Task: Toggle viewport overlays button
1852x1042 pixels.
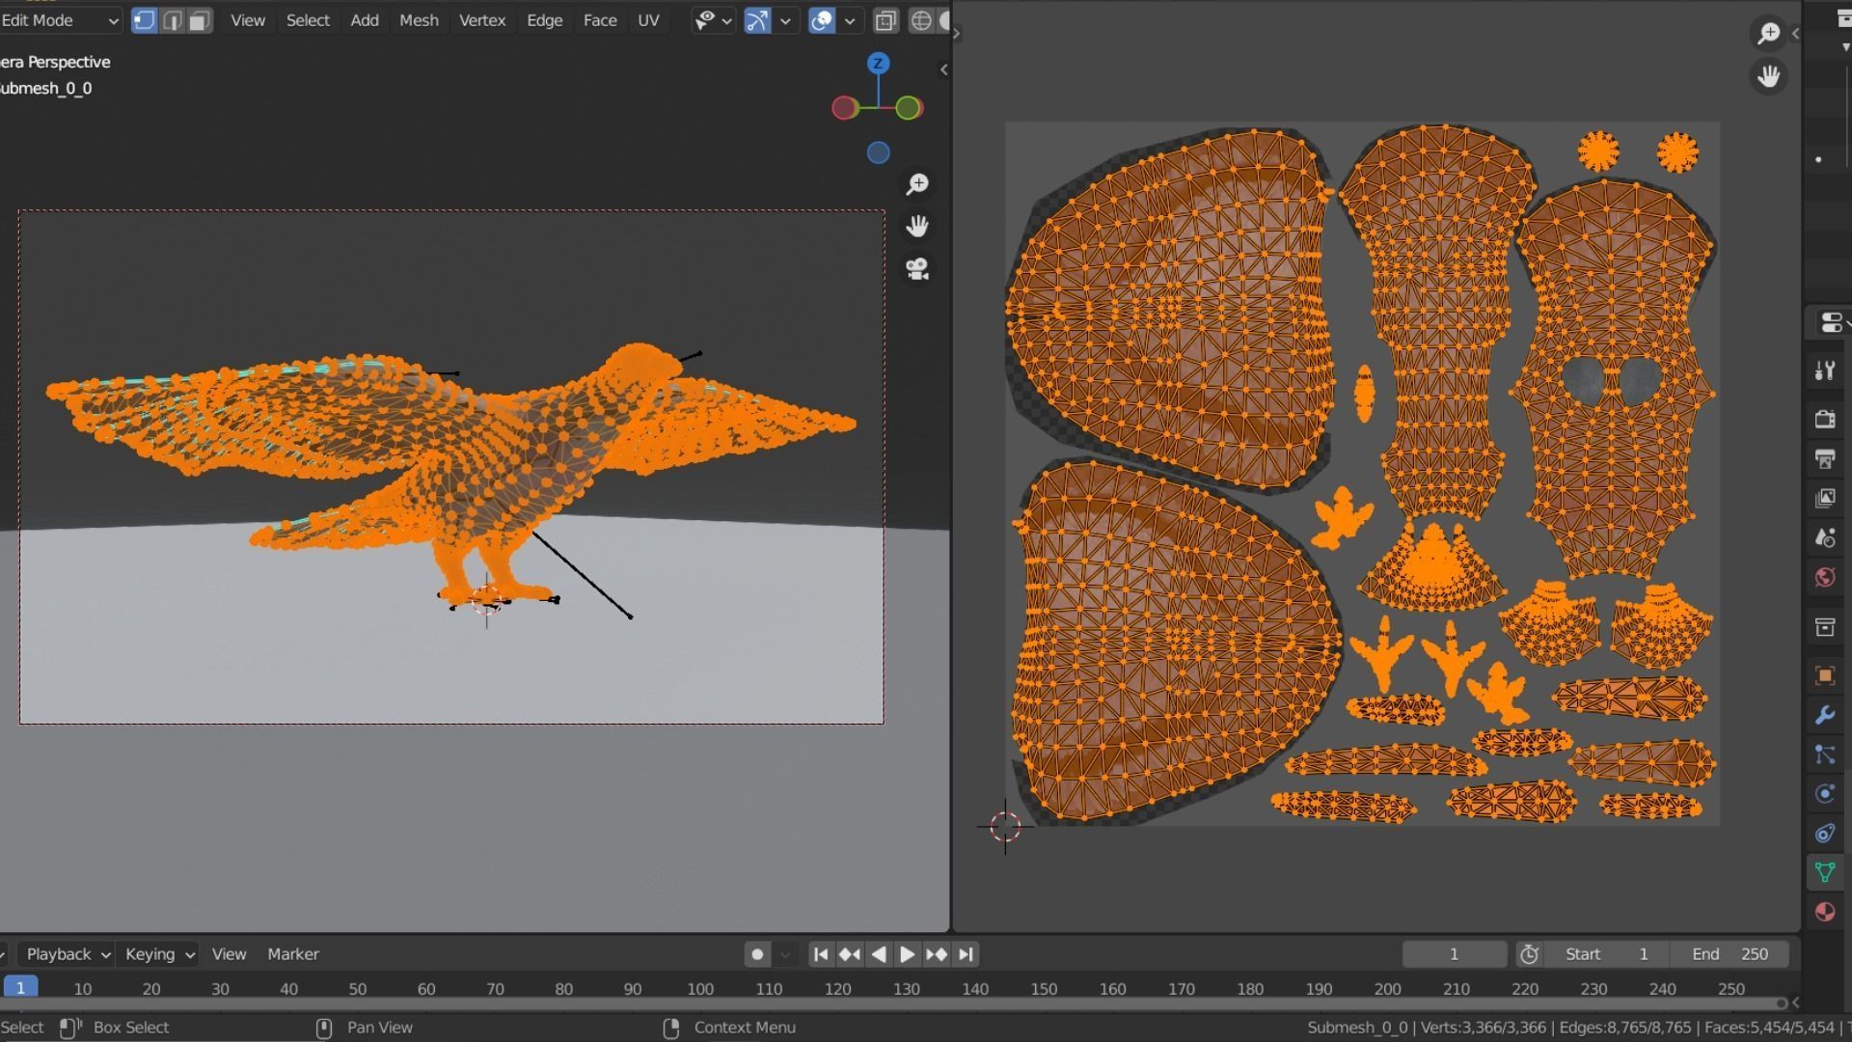Action: tap(822, 20)
